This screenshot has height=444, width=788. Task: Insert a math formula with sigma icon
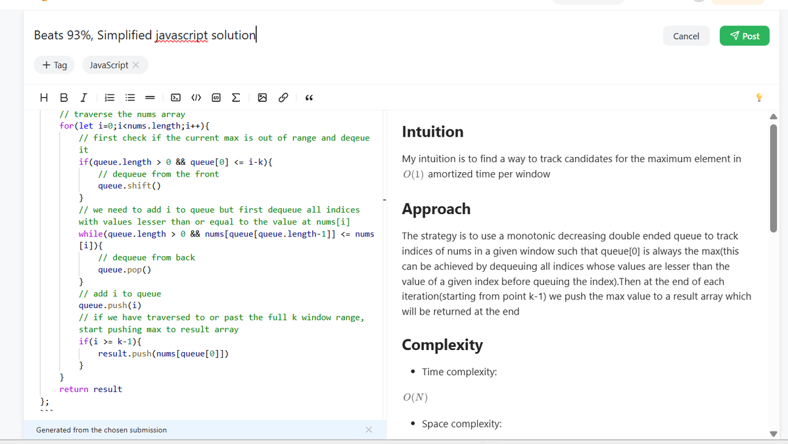point(236,97)
